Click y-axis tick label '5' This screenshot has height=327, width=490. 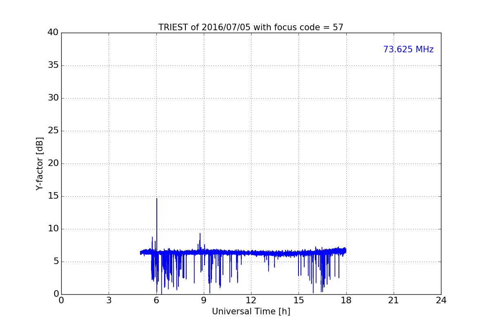(56, 261)
